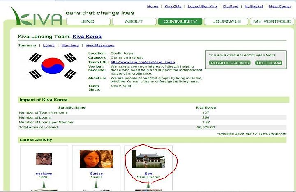Viewport: 296px width, 192px height.
Task: Click the updated timestamp Jan 17, 2010
Action: click(252, 134)
